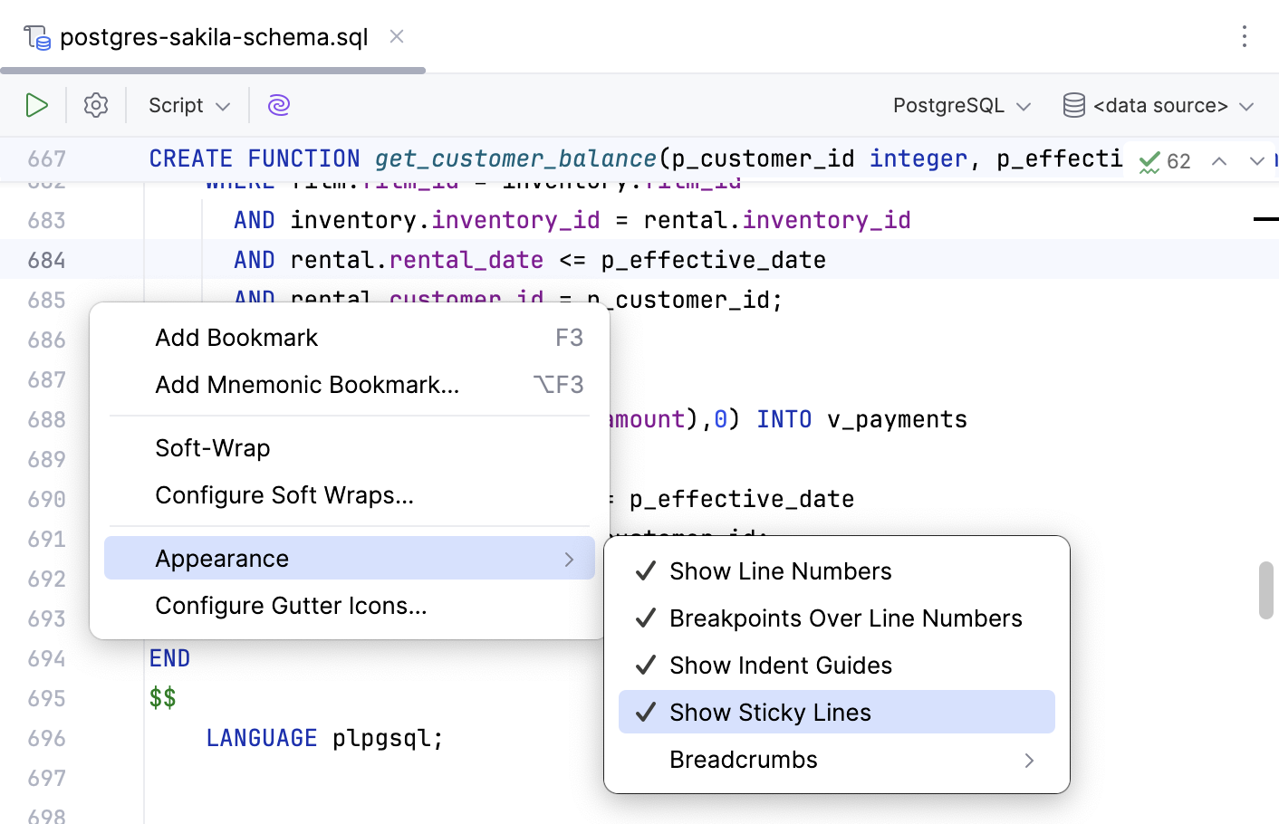Viewport: 1279px width, 824px height.
Task: Click the AI Assistant swirl icon
Action: (279, 105)
